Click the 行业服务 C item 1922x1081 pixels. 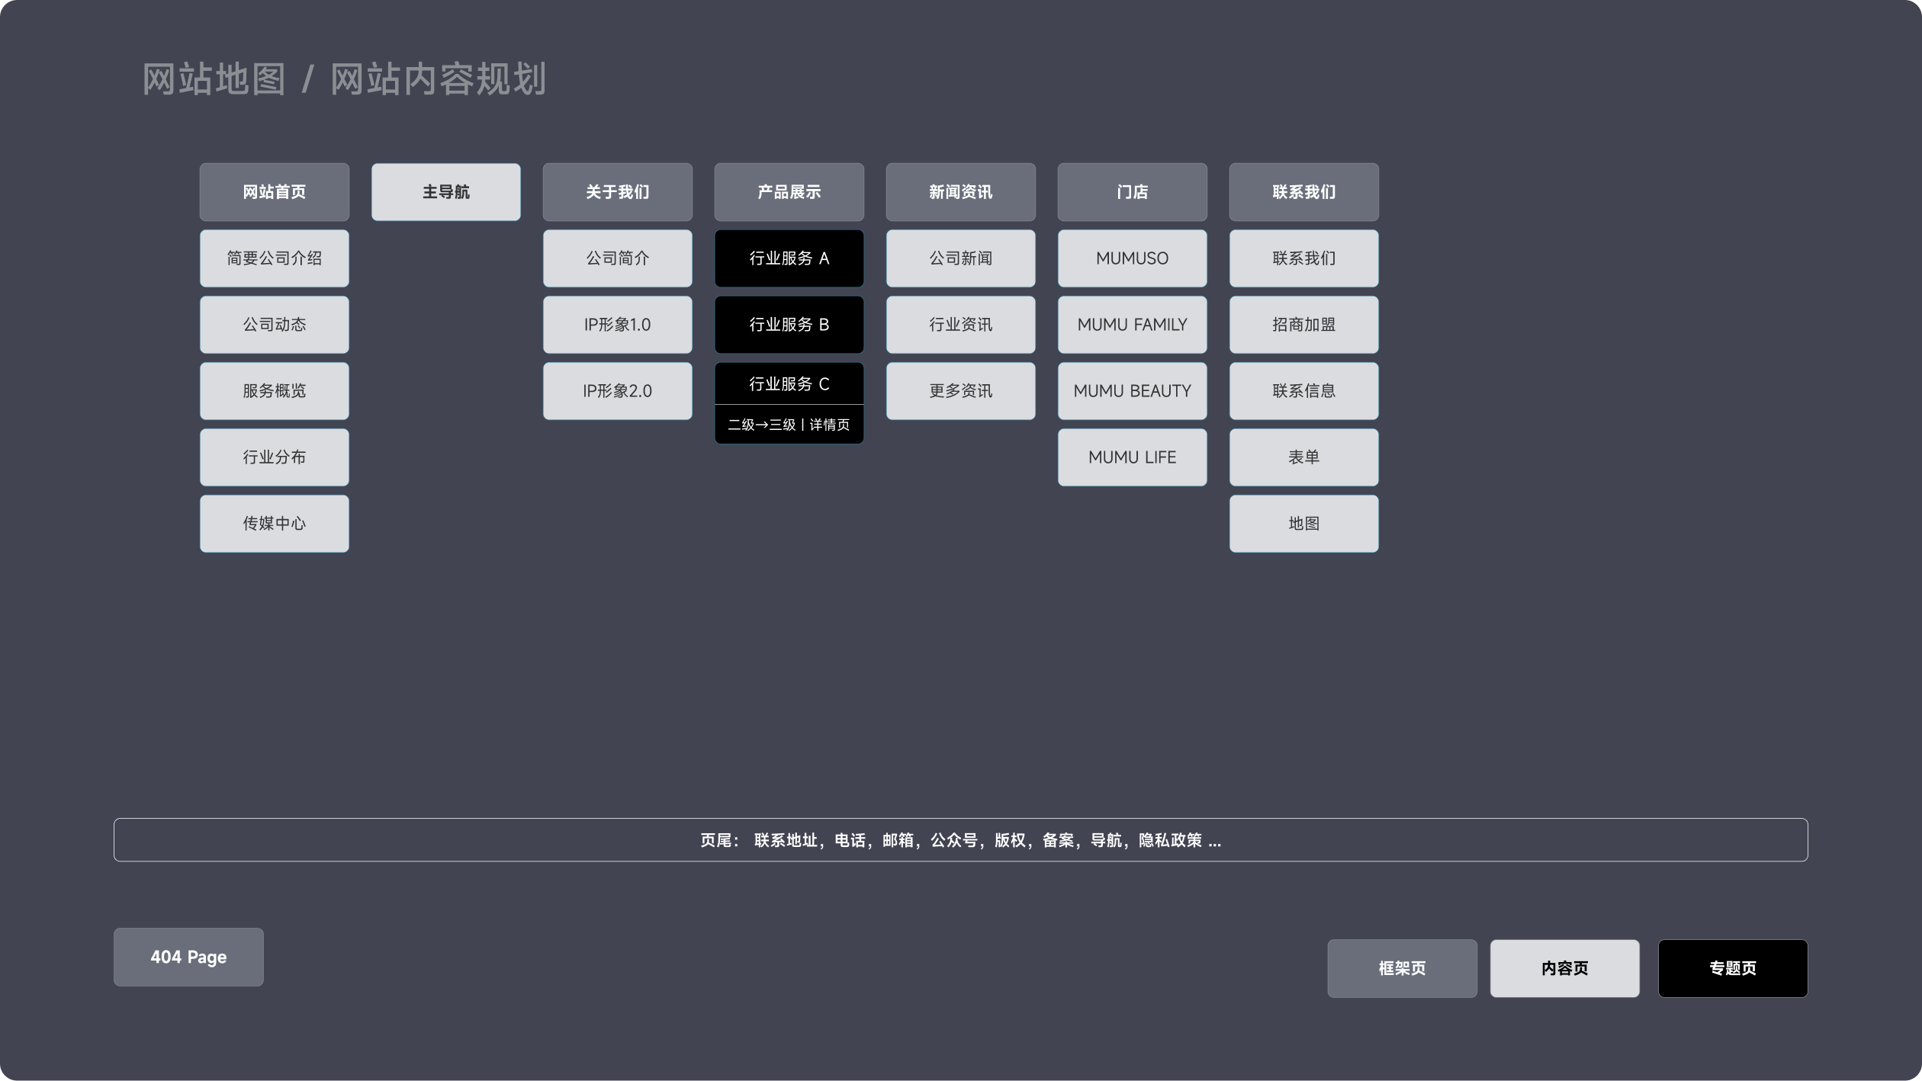789,384
